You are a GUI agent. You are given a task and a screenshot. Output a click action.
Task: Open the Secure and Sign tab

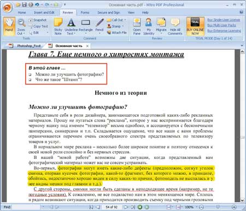point(108,13)
